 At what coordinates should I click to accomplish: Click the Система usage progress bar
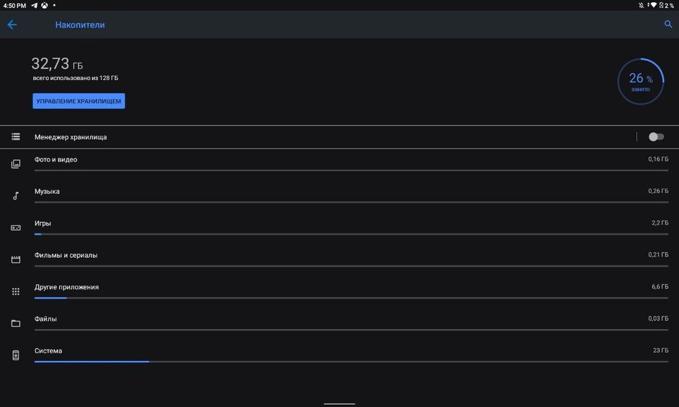pyautogui.click(x=351, y=362)
